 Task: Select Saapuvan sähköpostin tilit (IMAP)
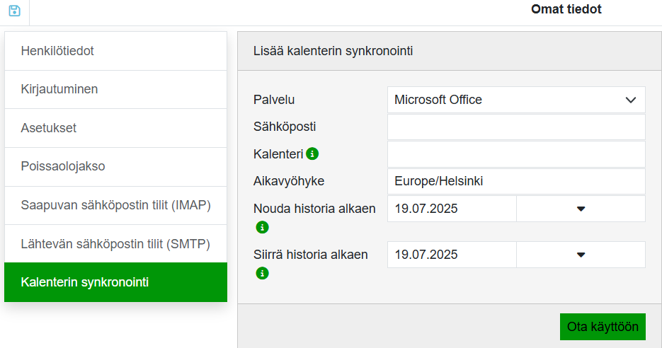(115, 205)
